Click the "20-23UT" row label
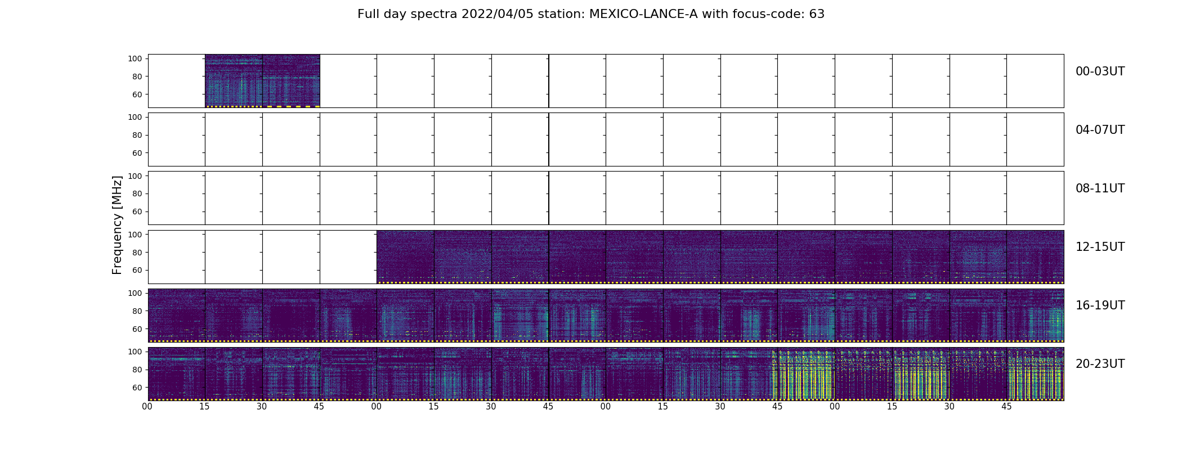This screenshot has width=1182, height=450. tap(1100, 364)
